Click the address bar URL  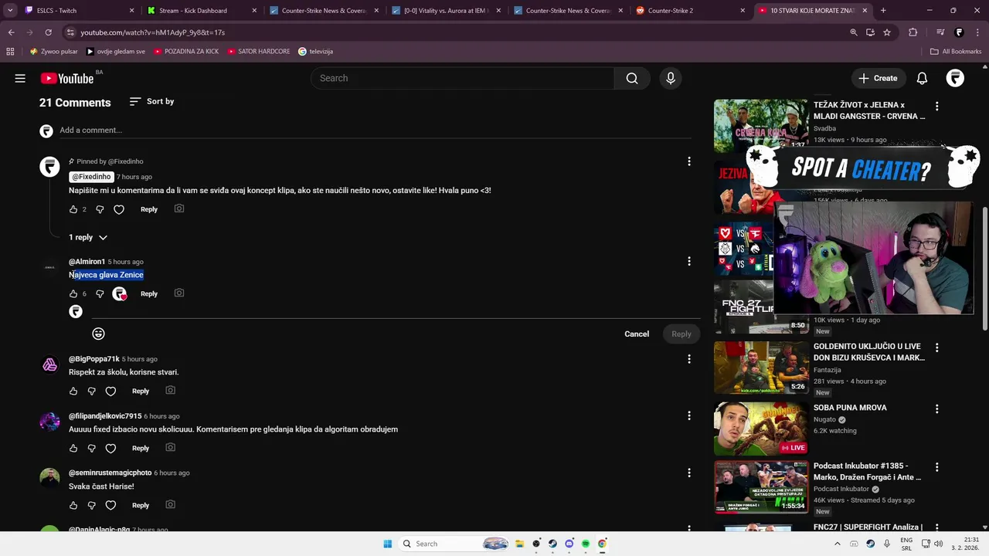tap(153, 32)
